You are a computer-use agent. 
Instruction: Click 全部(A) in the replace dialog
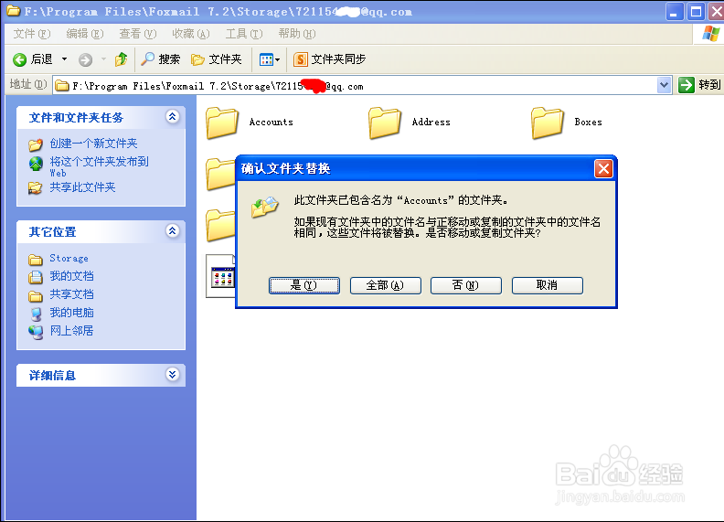coord(385,285)
